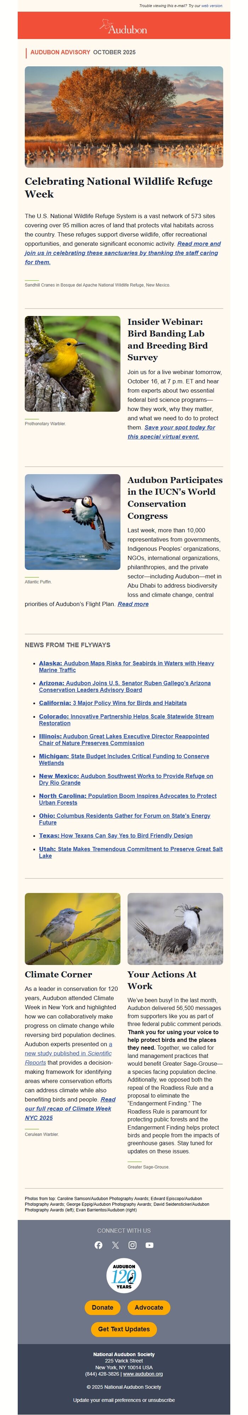
Task: Open the web version link
Action: (x=212, y=5)
